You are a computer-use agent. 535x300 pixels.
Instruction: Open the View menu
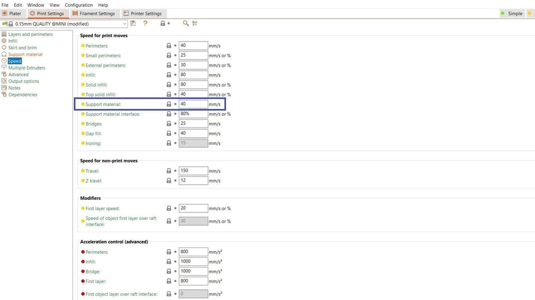54,5
